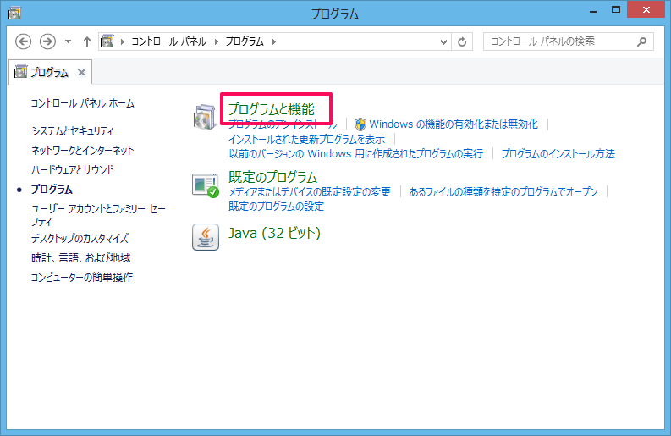Open 既定のプログラム heading link

[272, 177]
